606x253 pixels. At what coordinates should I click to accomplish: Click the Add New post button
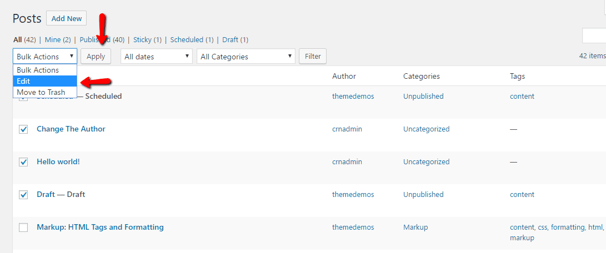[x=66, y=18]
